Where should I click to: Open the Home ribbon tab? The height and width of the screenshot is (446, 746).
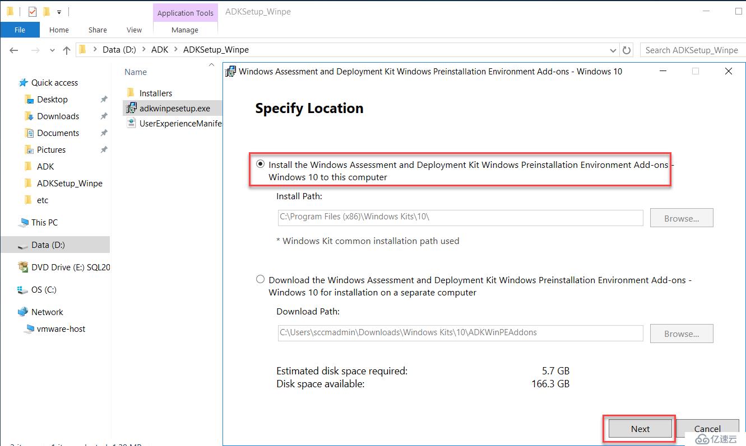(x=59, y=30)
